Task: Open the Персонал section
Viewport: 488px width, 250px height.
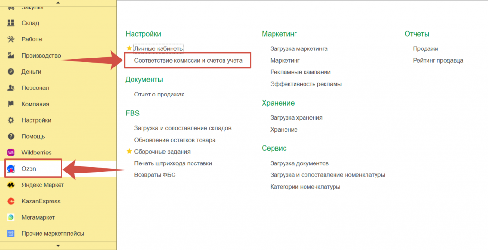Action: point(35,88)
